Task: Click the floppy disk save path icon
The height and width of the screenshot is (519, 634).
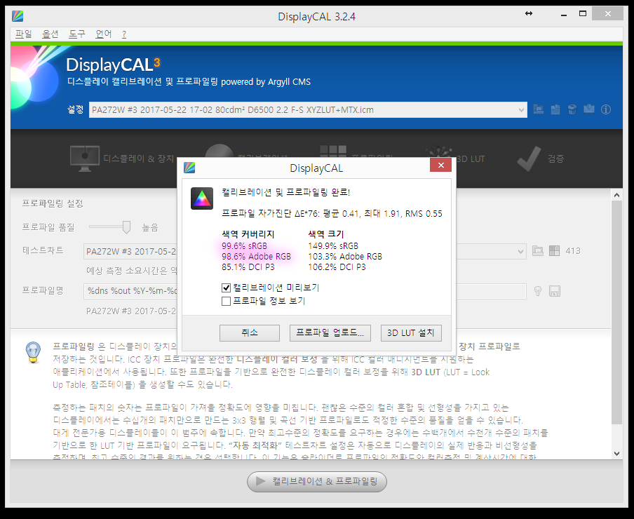Action: tap(554, 291)
